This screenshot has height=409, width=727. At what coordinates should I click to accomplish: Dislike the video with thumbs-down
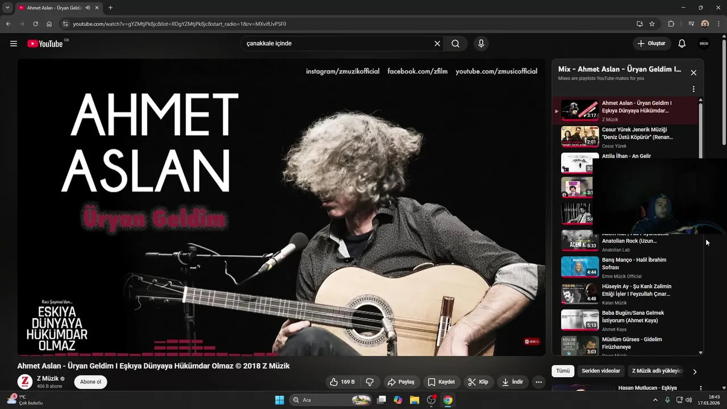pyautogui.click(x=370, y=382)
